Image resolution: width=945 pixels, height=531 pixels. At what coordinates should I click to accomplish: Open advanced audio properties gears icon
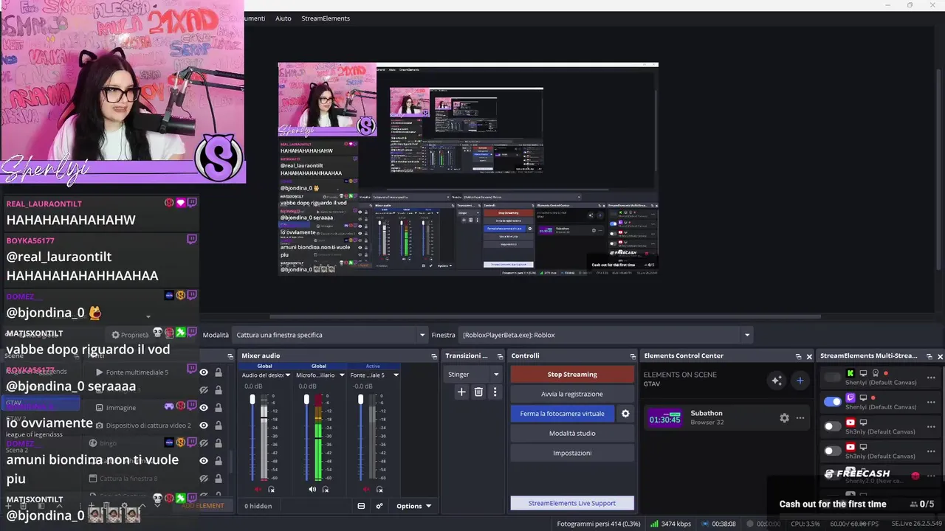pos(379,506)
